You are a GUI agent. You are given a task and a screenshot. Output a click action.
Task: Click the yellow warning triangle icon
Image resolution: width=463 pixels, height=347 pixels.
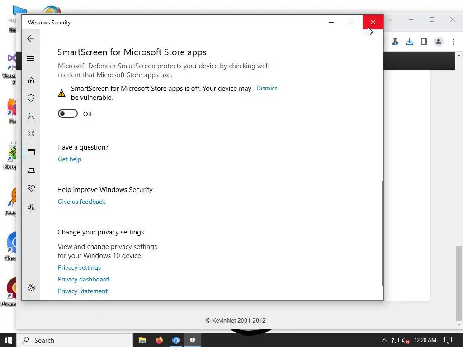(61, 93)
